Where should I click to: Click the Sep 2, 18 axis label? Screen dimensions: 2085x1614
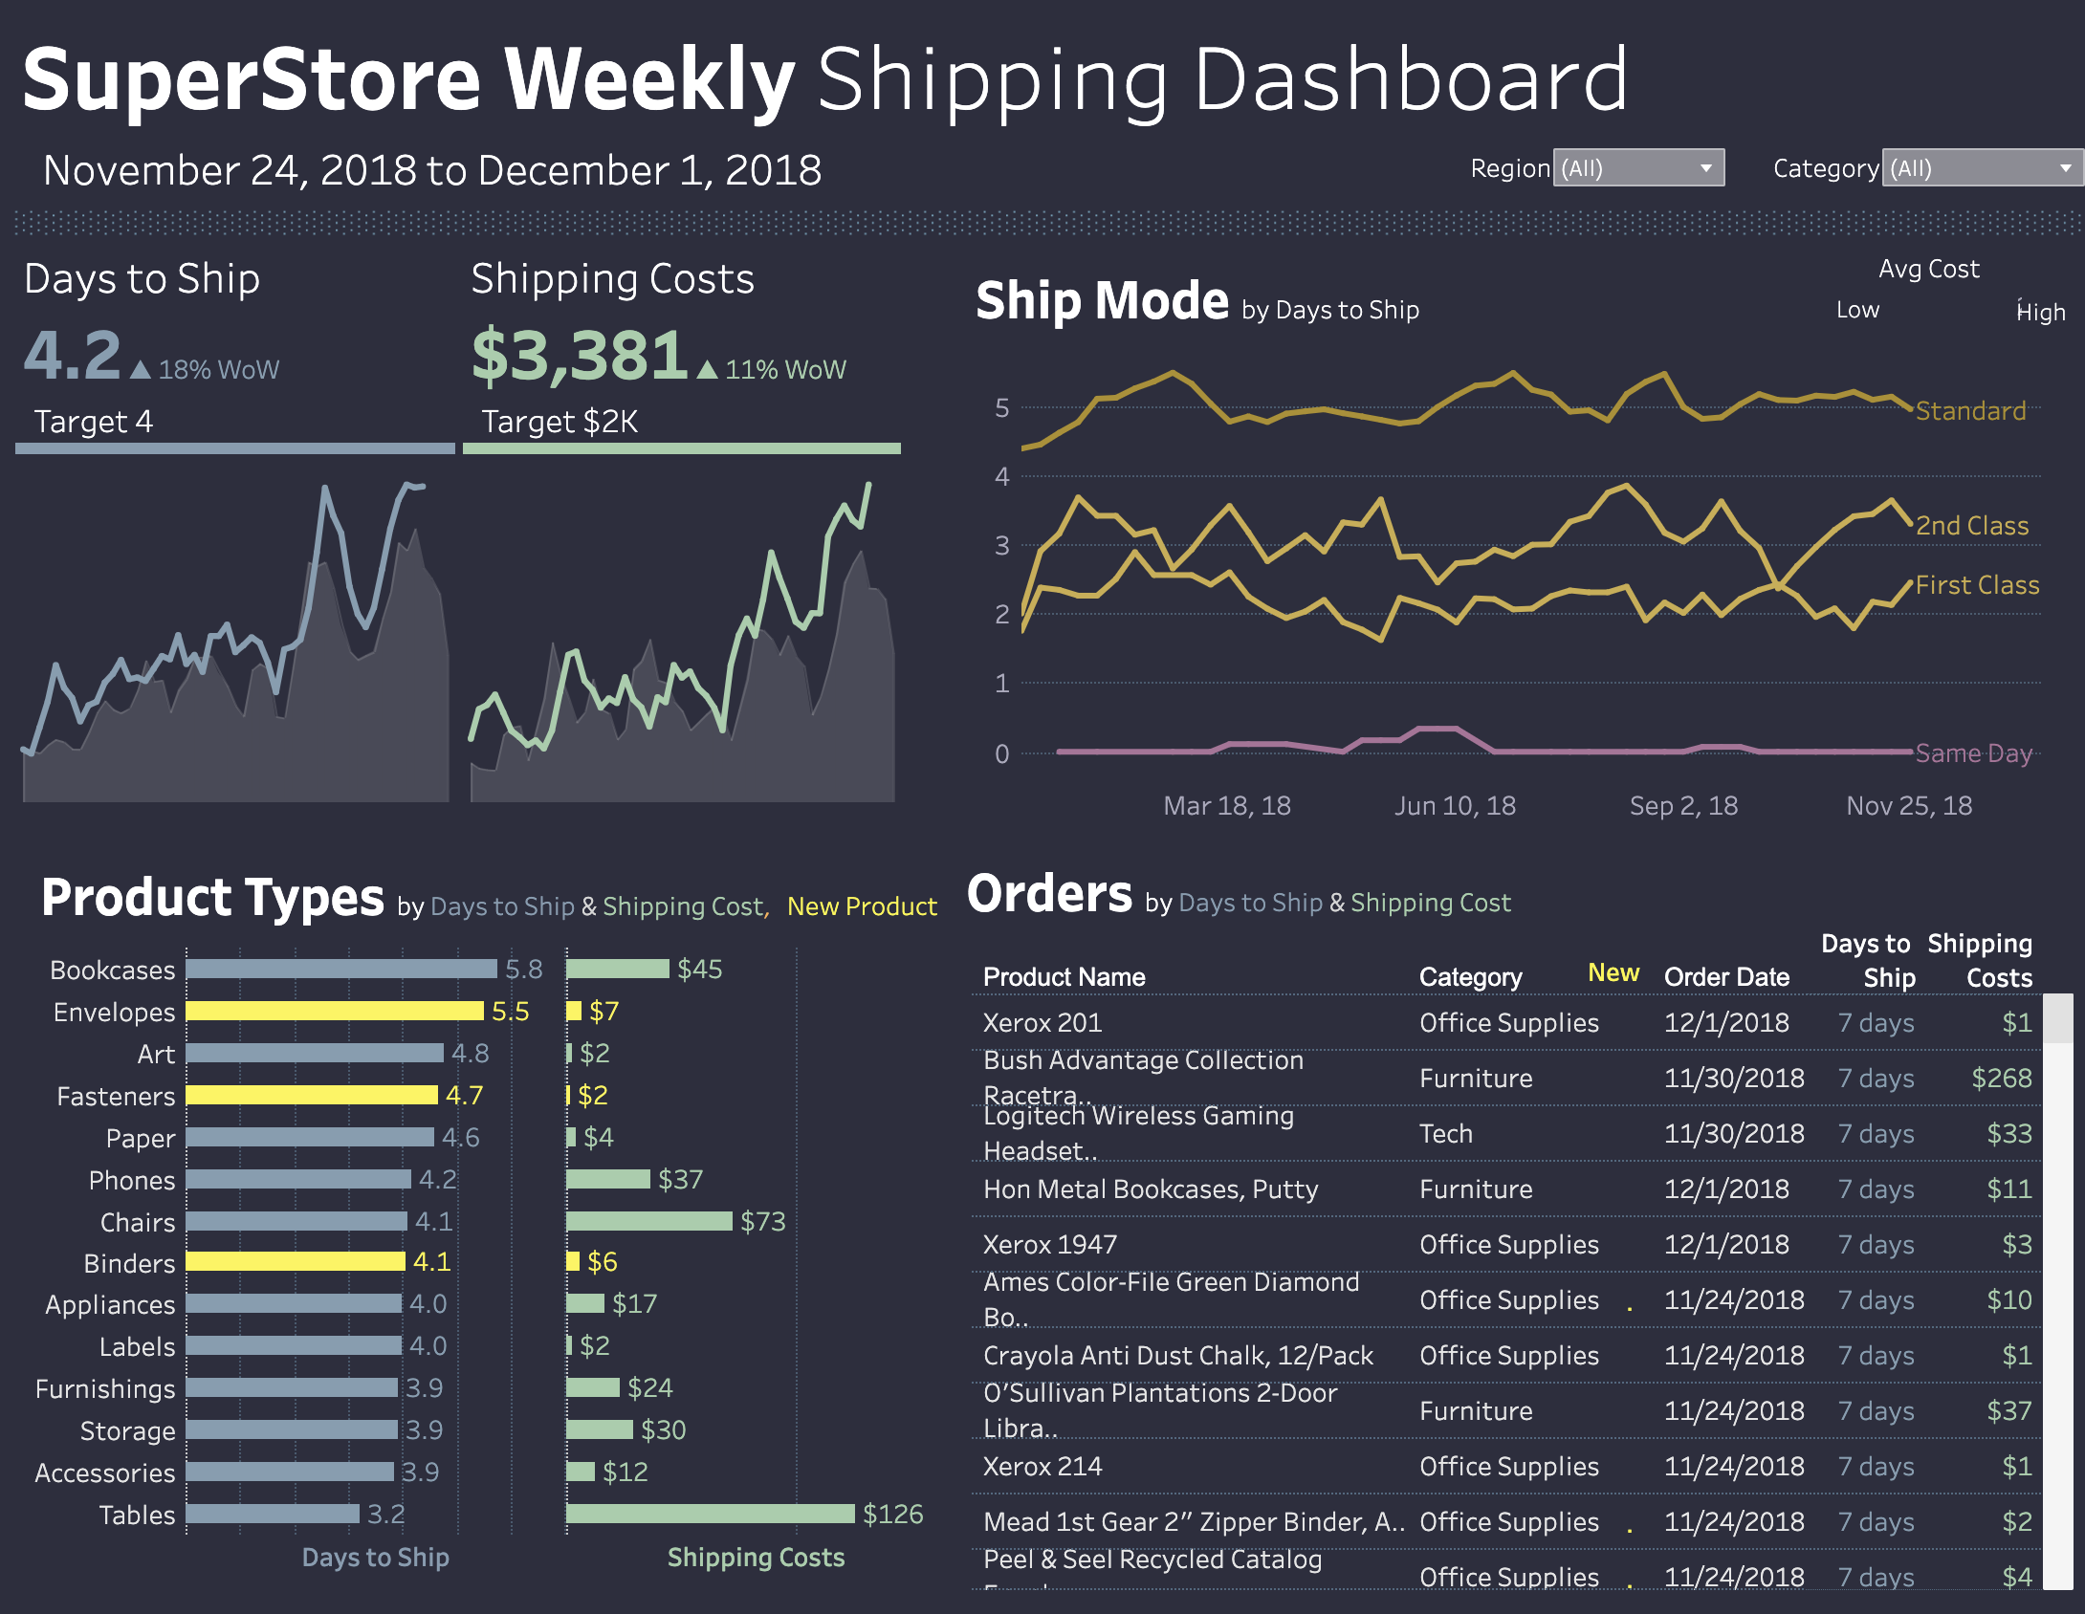click(1683, 805)
